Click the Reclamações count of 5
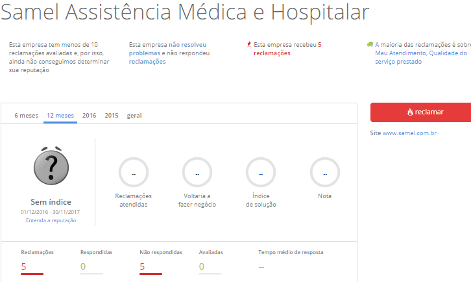The height and width of the screenshot is (282, 471). click(x=24, y=266)
